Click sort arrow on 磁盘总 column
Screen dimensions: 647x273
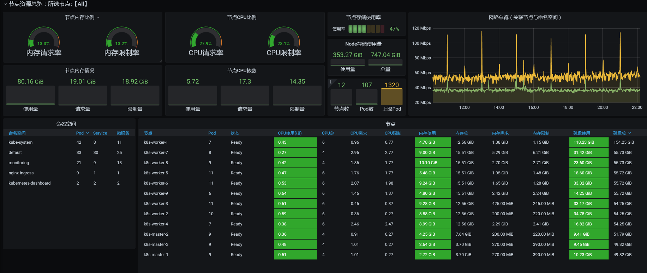click(x=630, y=133)
